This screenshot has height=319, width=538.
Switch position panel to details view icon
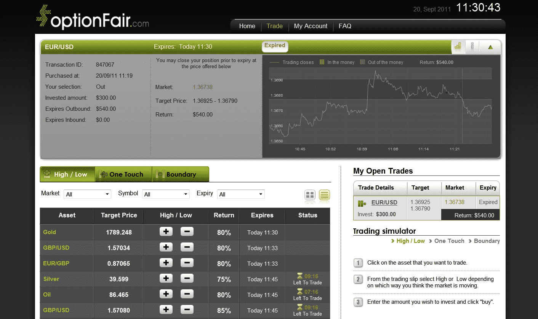pos(472,46)
